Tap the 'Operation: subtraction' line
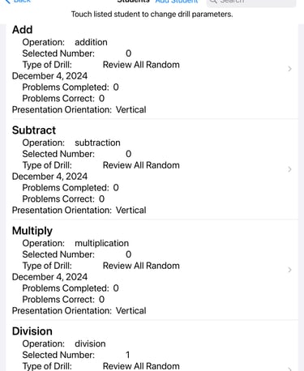The height and width of the screenshot is (371, 304). coord(71,143)
